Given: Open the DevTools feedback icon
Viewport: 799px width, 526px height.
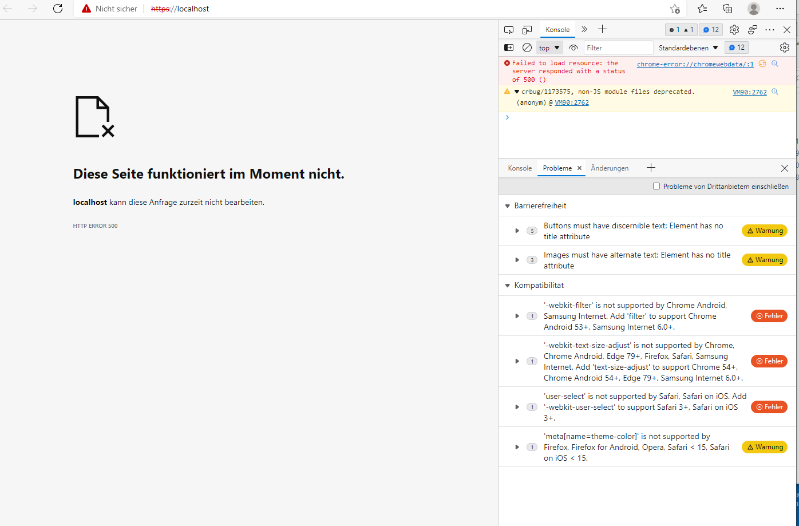Looking at the screenshot, I should tap(753, 30).
